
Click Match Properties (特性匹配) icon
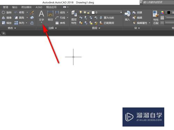pos(156,14)
